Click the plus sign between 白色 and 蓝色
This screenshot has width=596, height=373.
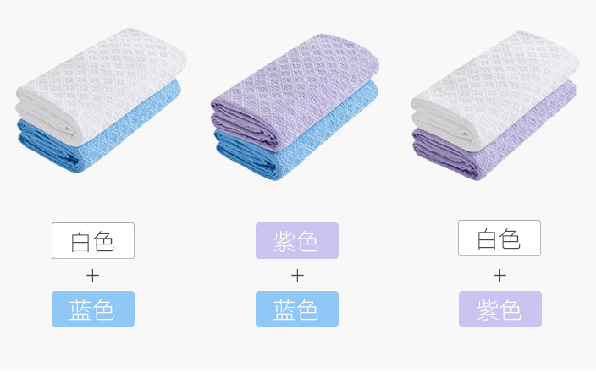pyautogui.click(x=93, y=276)
